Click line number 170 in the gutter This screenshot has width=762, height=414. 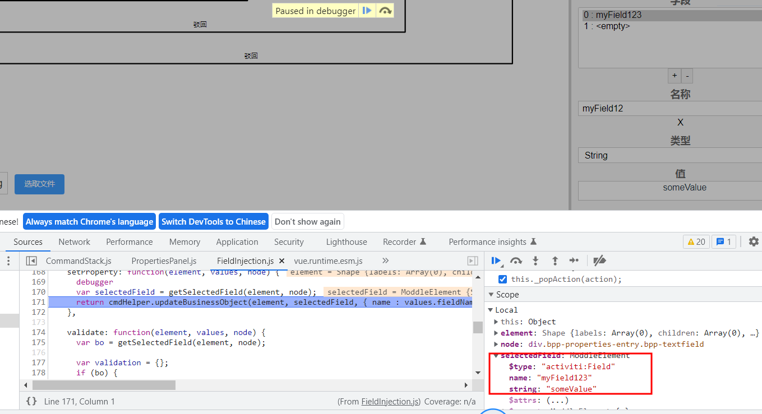pos(39,292)
